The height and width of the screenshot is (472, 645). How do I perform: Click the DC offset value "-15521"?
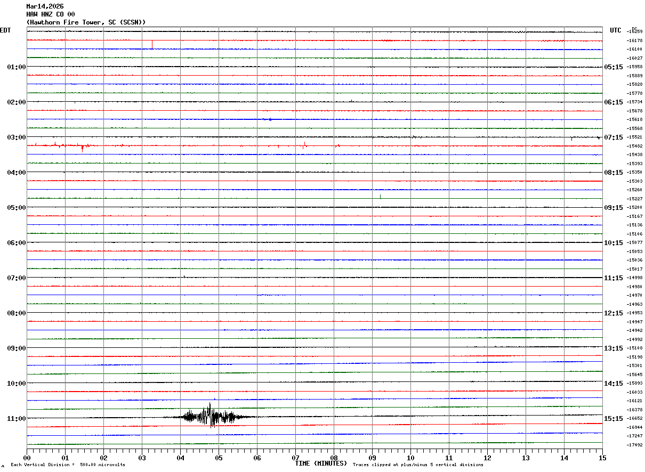click(x=634, y=137)
